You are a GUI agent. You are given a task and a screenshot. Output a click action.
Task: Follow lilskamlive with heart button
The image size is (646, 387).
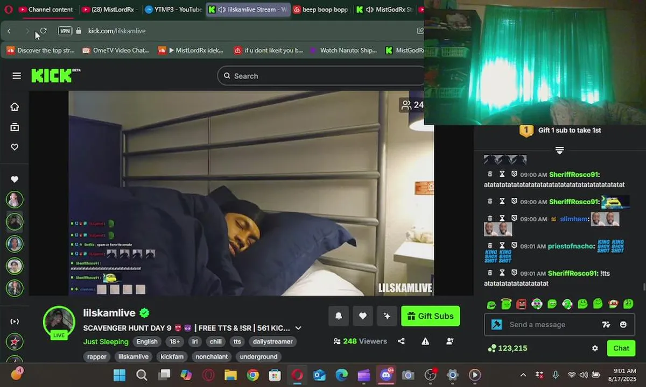tap(363, 316)
